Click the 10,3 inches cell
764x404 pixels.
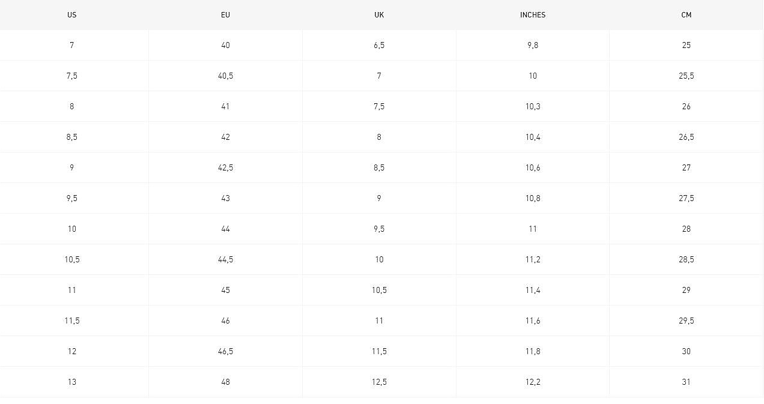pyautogui.click(x=533, y=107)
